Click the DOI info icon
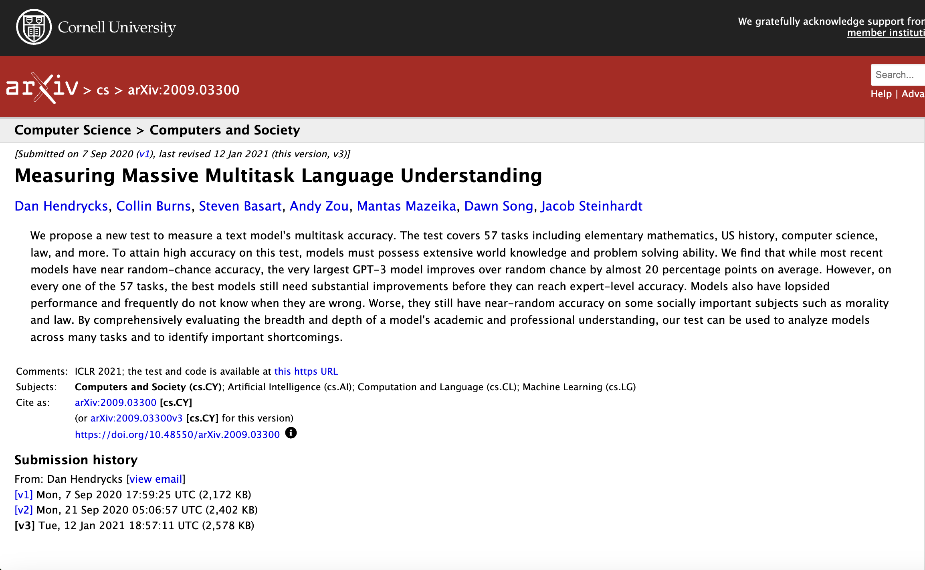Viewport: 925px width, 570px height. [291, 434]
